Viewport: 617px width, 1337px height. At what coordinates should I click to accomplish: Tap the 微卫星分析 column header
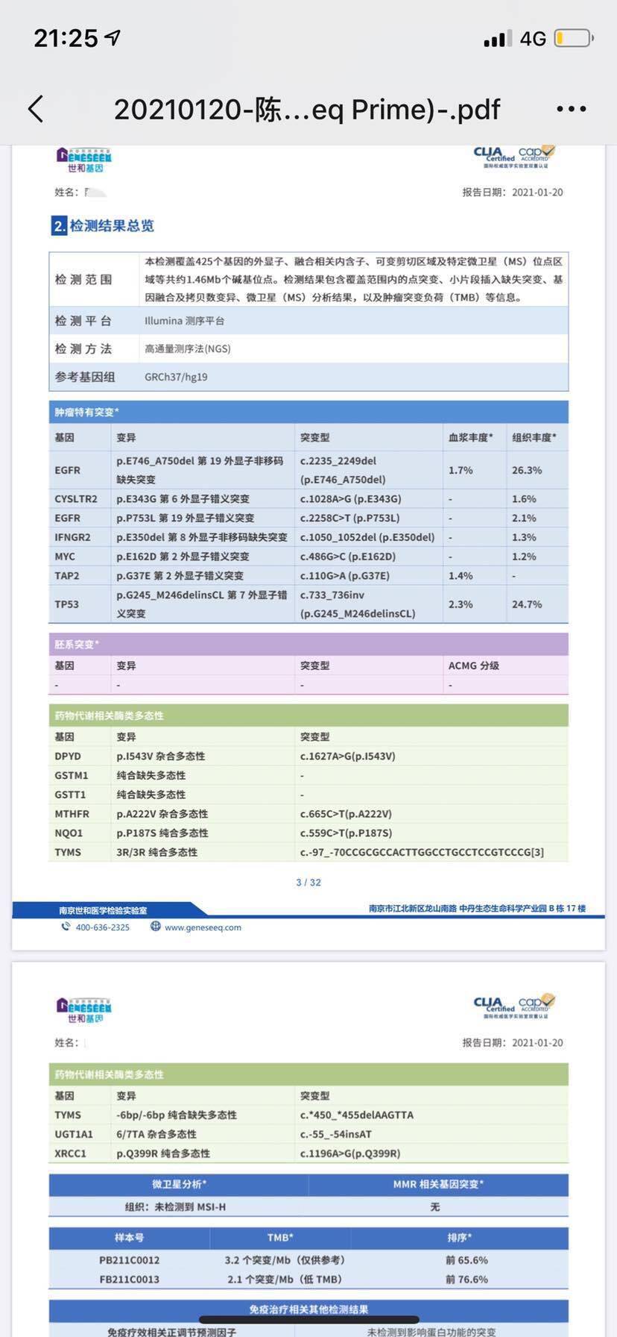pyautogui.click(x=179, y=1184)
